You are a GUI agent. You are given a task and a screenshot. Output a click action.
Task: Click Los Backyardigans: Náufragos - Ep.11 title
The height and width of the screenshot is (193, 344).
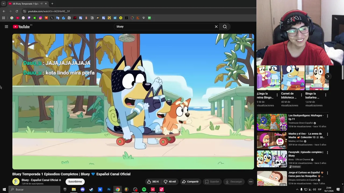(306, 117)
